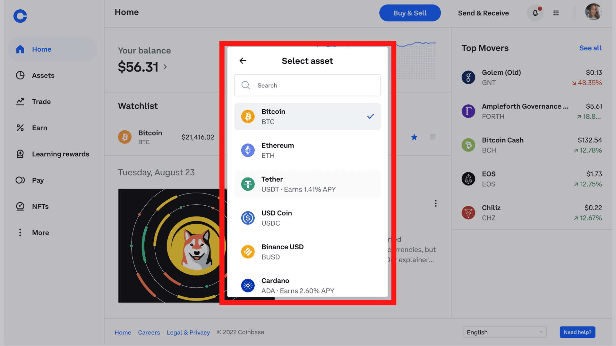Toggle the Watchlist star for Bitcoin
The height and width of the screenshot is (346, 616).
coord(414,137)
